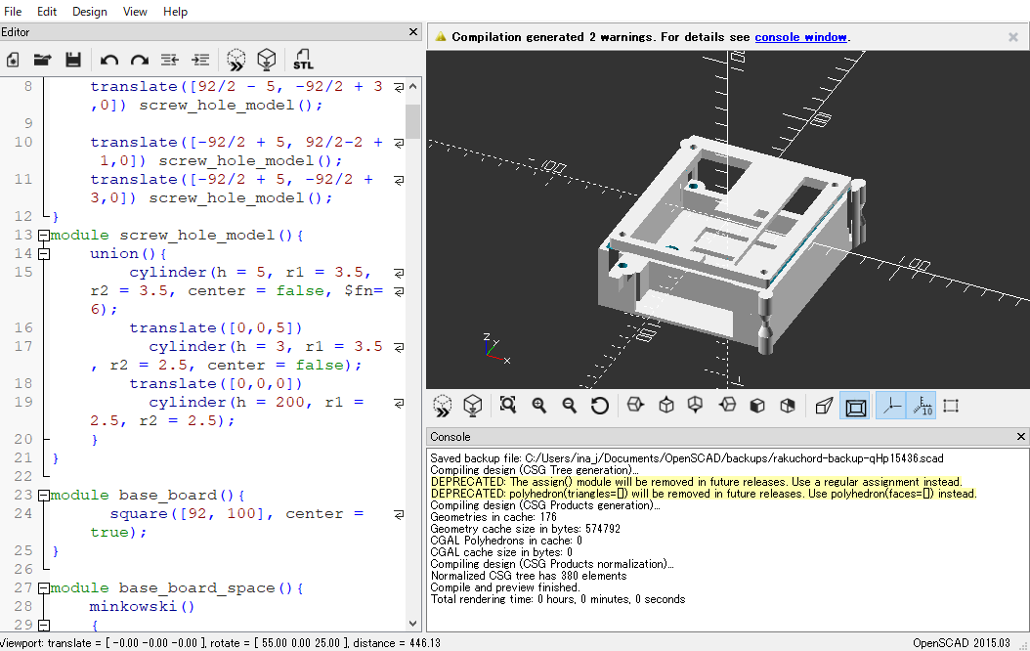The height and width of the screenshot is (651, 1030).
Task: Open the console window link in warning
Action: click(x=800, y=37)
